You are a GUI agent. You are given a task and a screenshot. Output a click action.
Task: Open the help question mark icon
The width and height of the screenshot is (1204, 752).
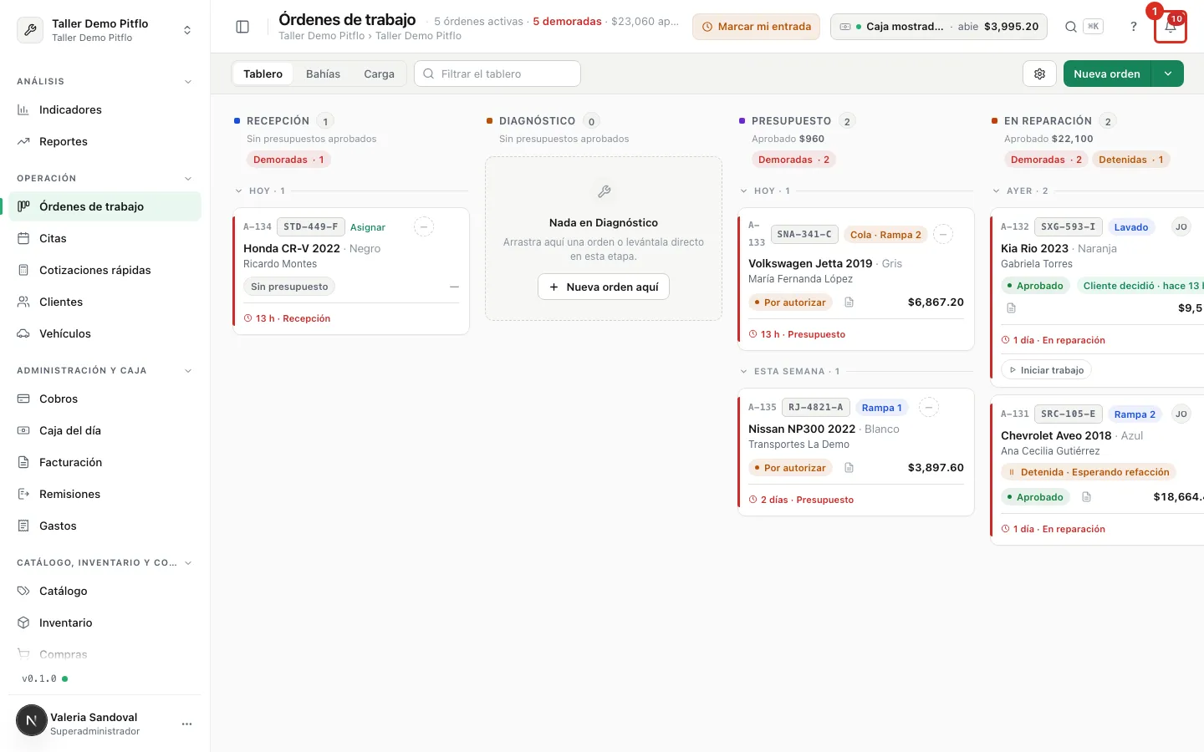pos(1134,27)
